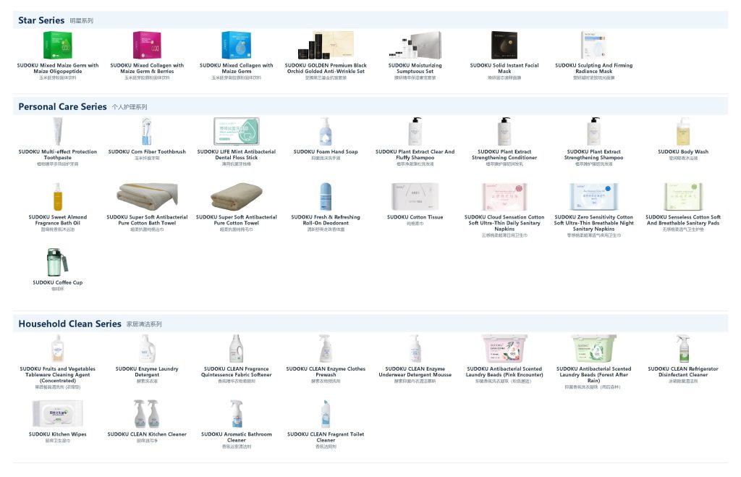
Task: Open the SUDOKU CLEAN Fragrant Toilet Cleaner title
Action: (x=326, y=436)
